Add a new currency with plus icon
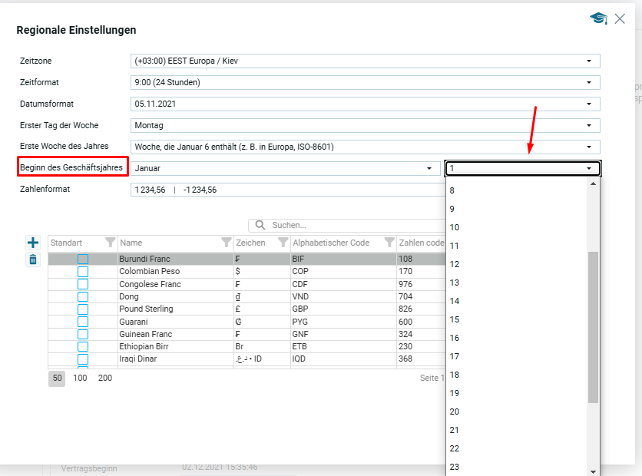This screenshot has height=476, width=642. tap(33, 243)
